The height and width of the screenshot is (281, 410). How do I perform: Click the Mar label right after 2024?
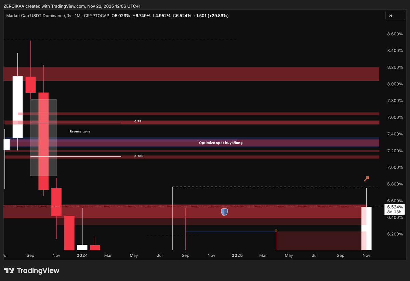pyautogui.click(x=108, y=255)
